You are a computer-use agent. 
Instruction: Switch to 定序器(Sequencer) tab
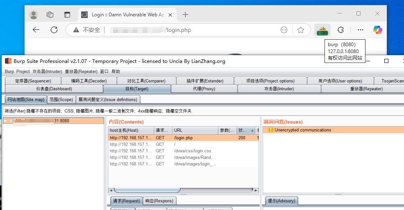point(33,81)
